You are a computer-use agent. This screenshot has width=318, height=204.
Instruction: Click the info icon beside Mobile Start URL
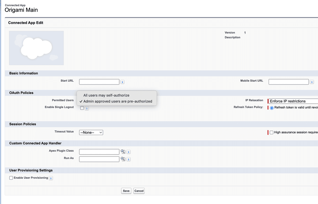312,82
